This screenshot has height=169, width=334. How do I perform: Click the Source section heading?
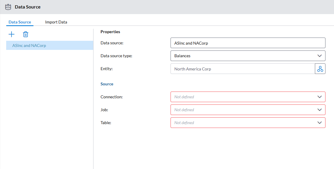coord(107,84)
